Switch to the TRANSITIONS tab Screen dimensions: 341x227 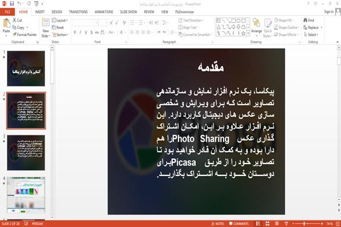pos(78,12)
